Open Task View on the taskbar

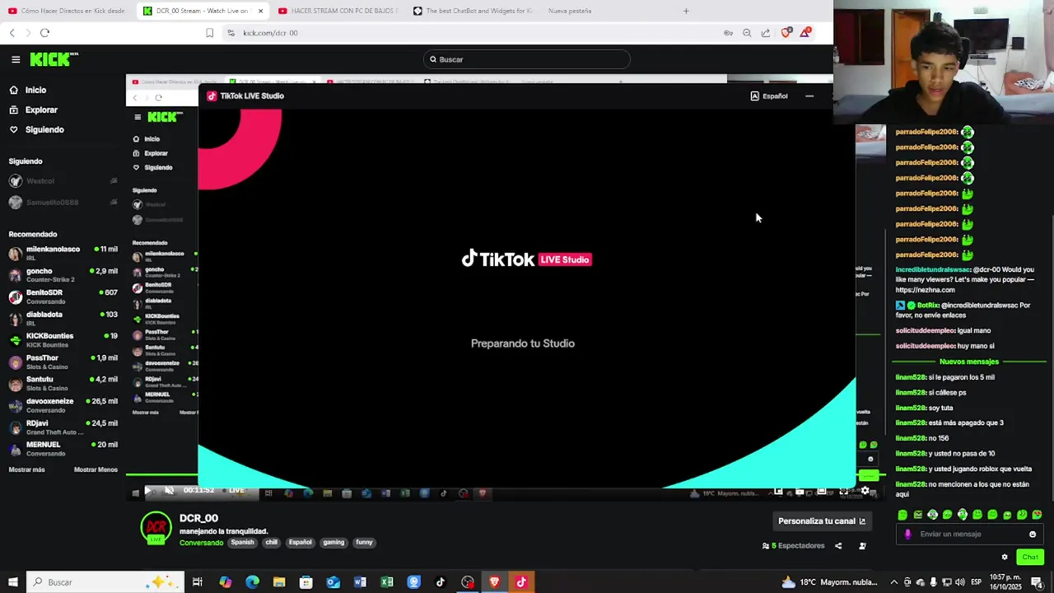pos(198,582)
